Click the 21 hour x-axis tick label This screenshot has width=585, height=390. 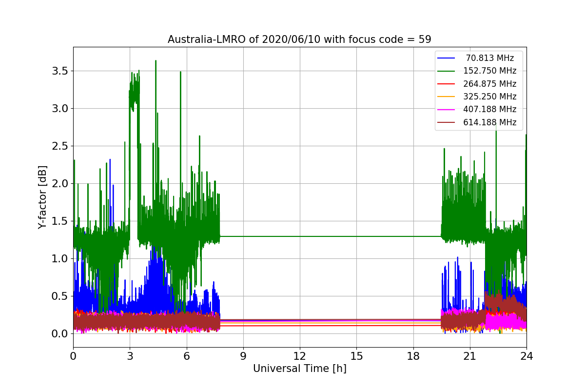470,356
